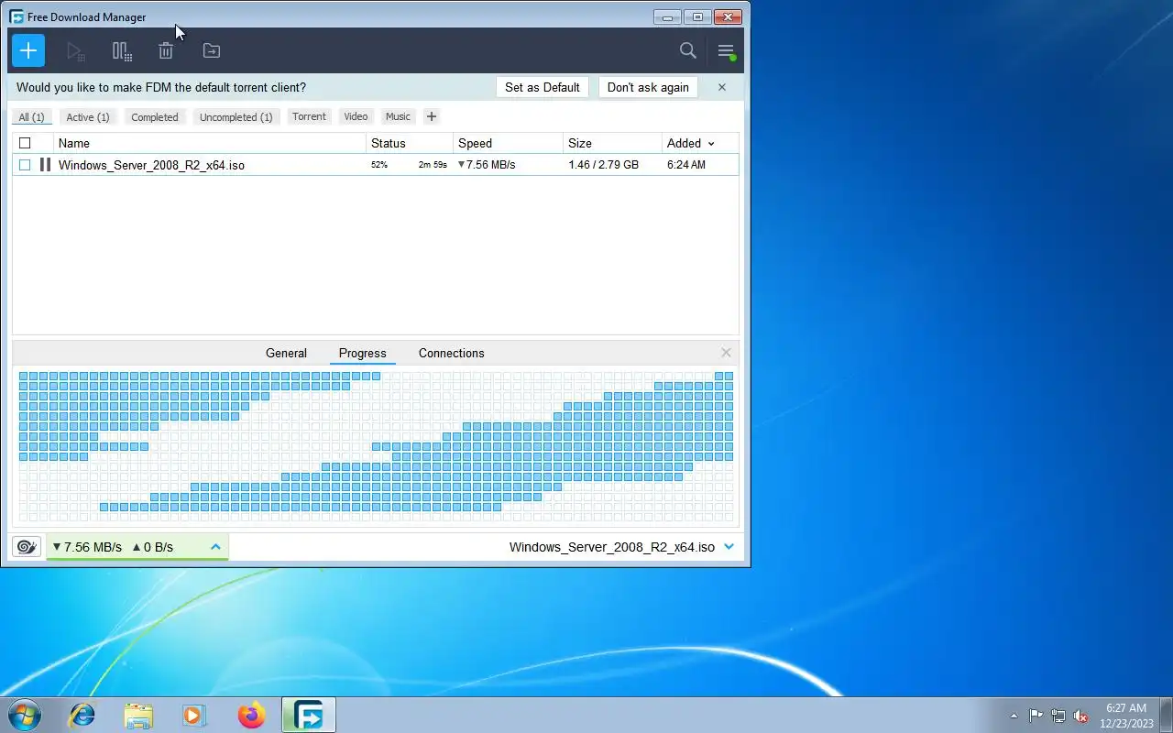Click the file name in status bar
1173x733 pixels.
tap(612, 547)
